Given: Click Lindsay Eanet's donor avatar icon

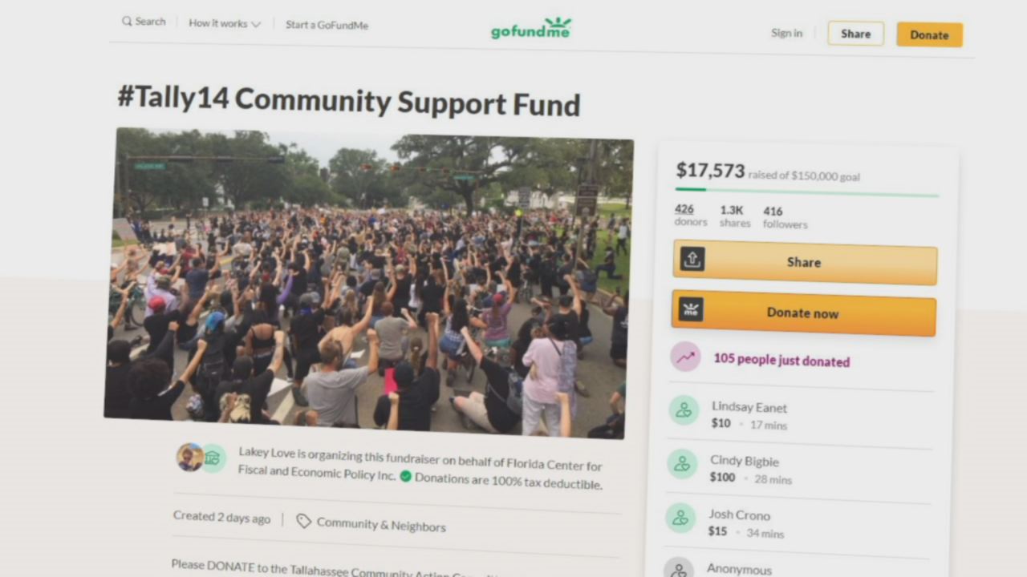Looking at the screenshot, I should point(684,410).
